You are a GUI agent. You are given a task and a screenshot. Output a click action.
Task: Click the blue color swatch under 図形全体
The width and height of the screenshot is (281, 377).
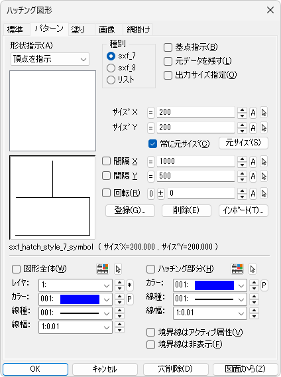[x=80, y=299]
